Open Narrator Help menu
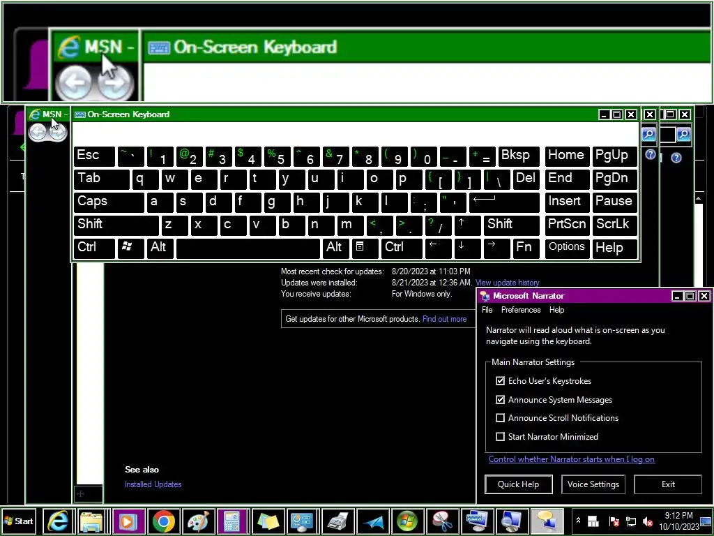This screenshot has width=714, height=536. click(556, 310)
